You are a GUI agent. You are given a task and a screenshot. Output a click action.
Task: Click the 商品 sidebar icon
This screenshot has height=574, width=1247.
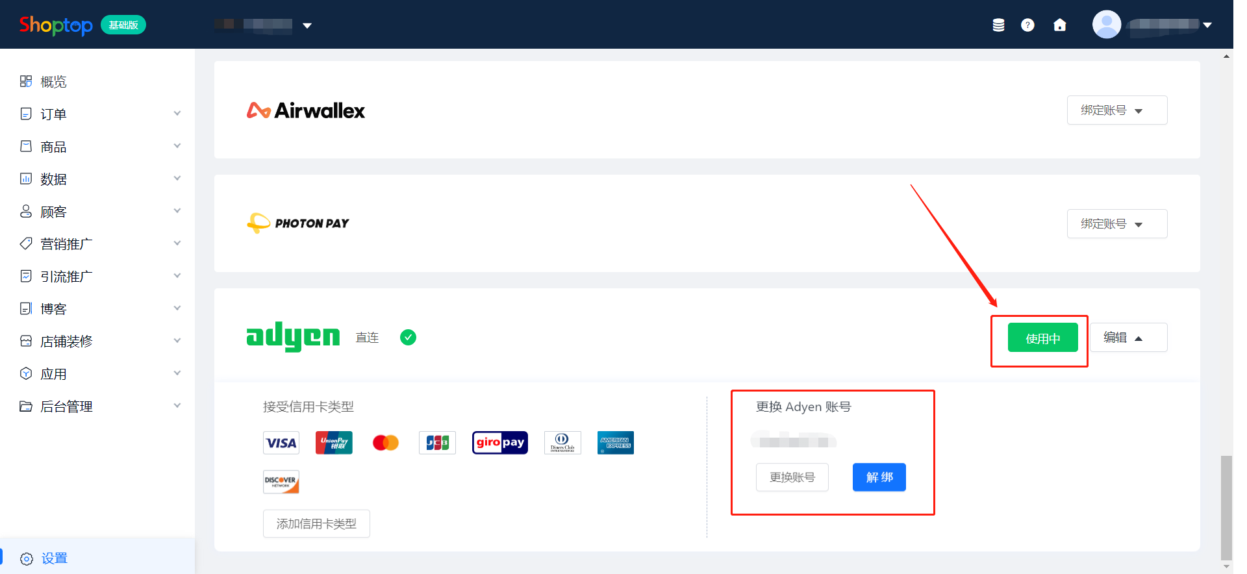coord(26,146)
